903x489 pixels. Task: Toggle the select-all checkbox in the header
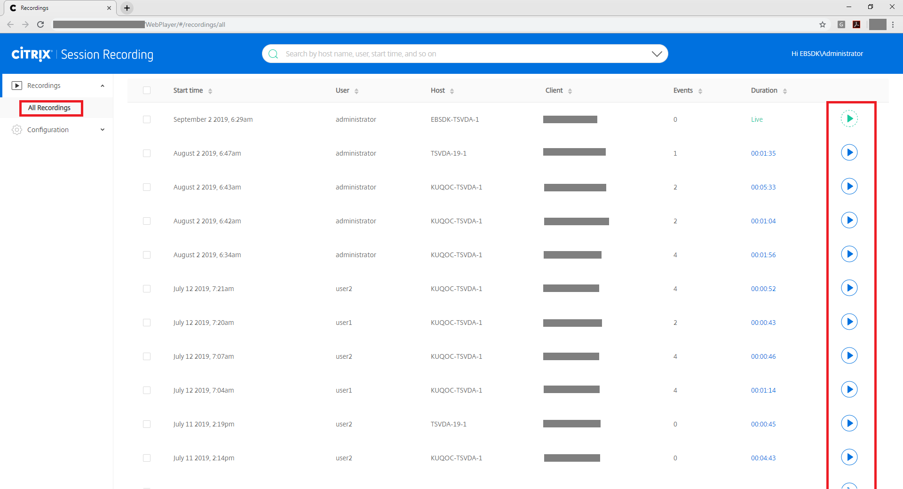[147, 90]
